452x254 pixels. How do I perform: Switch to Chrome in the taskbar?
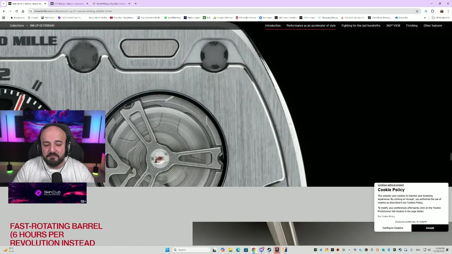[254, 250]
